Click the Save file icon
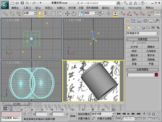The height and width of the screenshot is (122, 162). pyautogui.click(x=22, y=3)
